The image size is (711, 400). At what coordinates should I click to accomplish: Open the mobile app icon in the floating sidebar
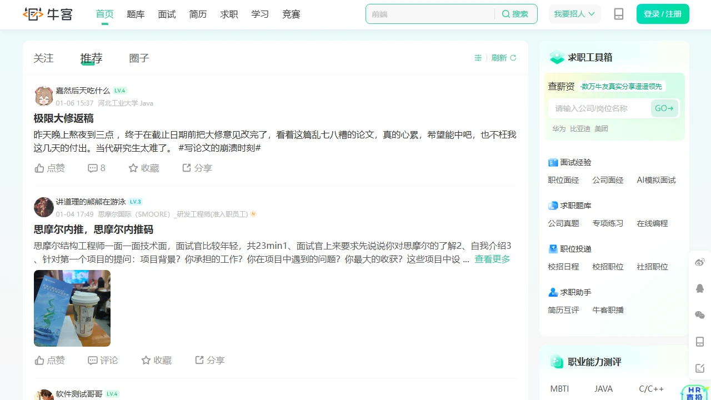tap(700, 341)
